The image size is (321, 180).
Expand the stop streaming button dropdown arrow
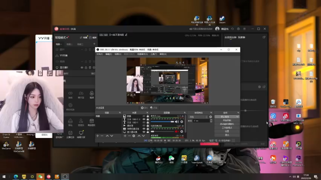pyautogui.click(x=237, y=117)
